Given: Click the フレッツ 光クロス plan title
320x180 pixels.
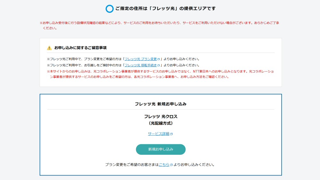Looking at the screenshot, I should tap(161, 116).
